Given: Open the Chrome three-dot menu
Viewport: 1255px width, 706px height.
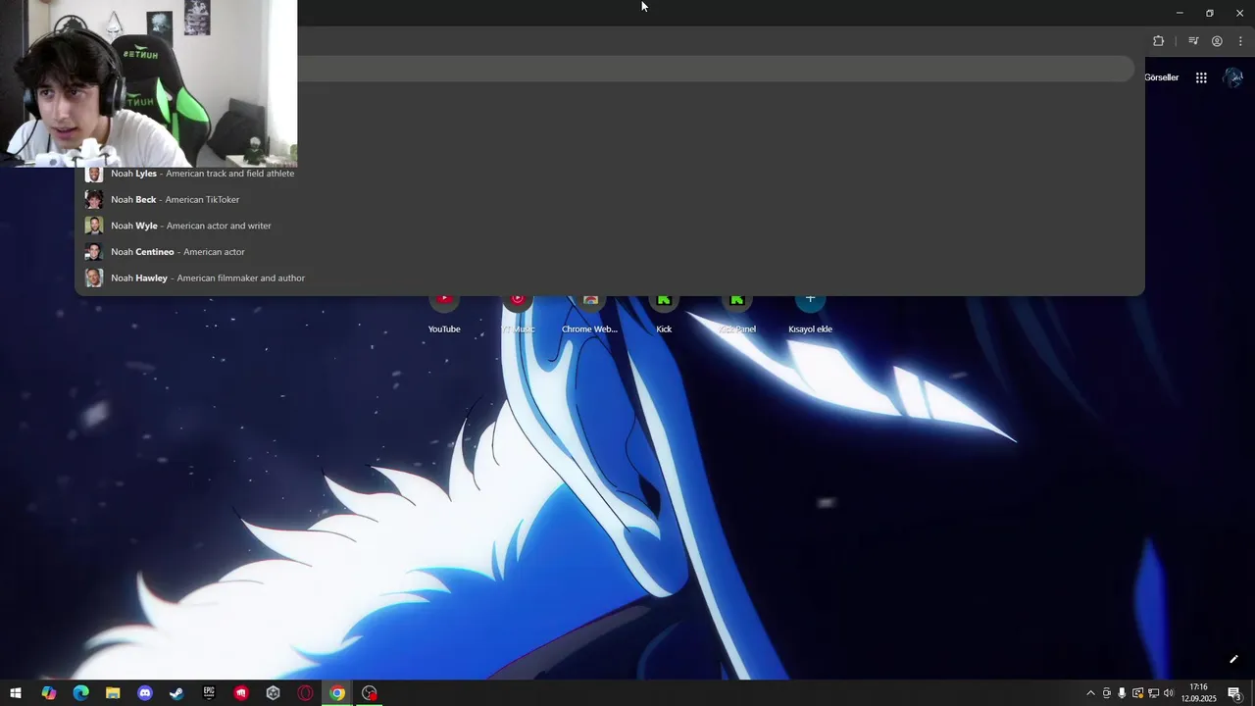Looking at the screenshot, I should [x=1240, y=41].
